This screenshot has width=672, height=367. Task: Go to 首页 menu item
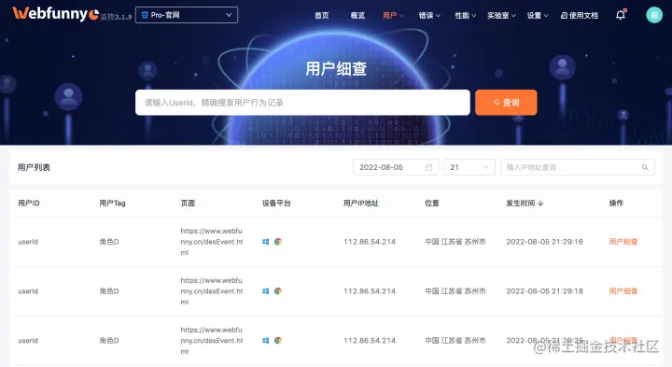point(321,16)
